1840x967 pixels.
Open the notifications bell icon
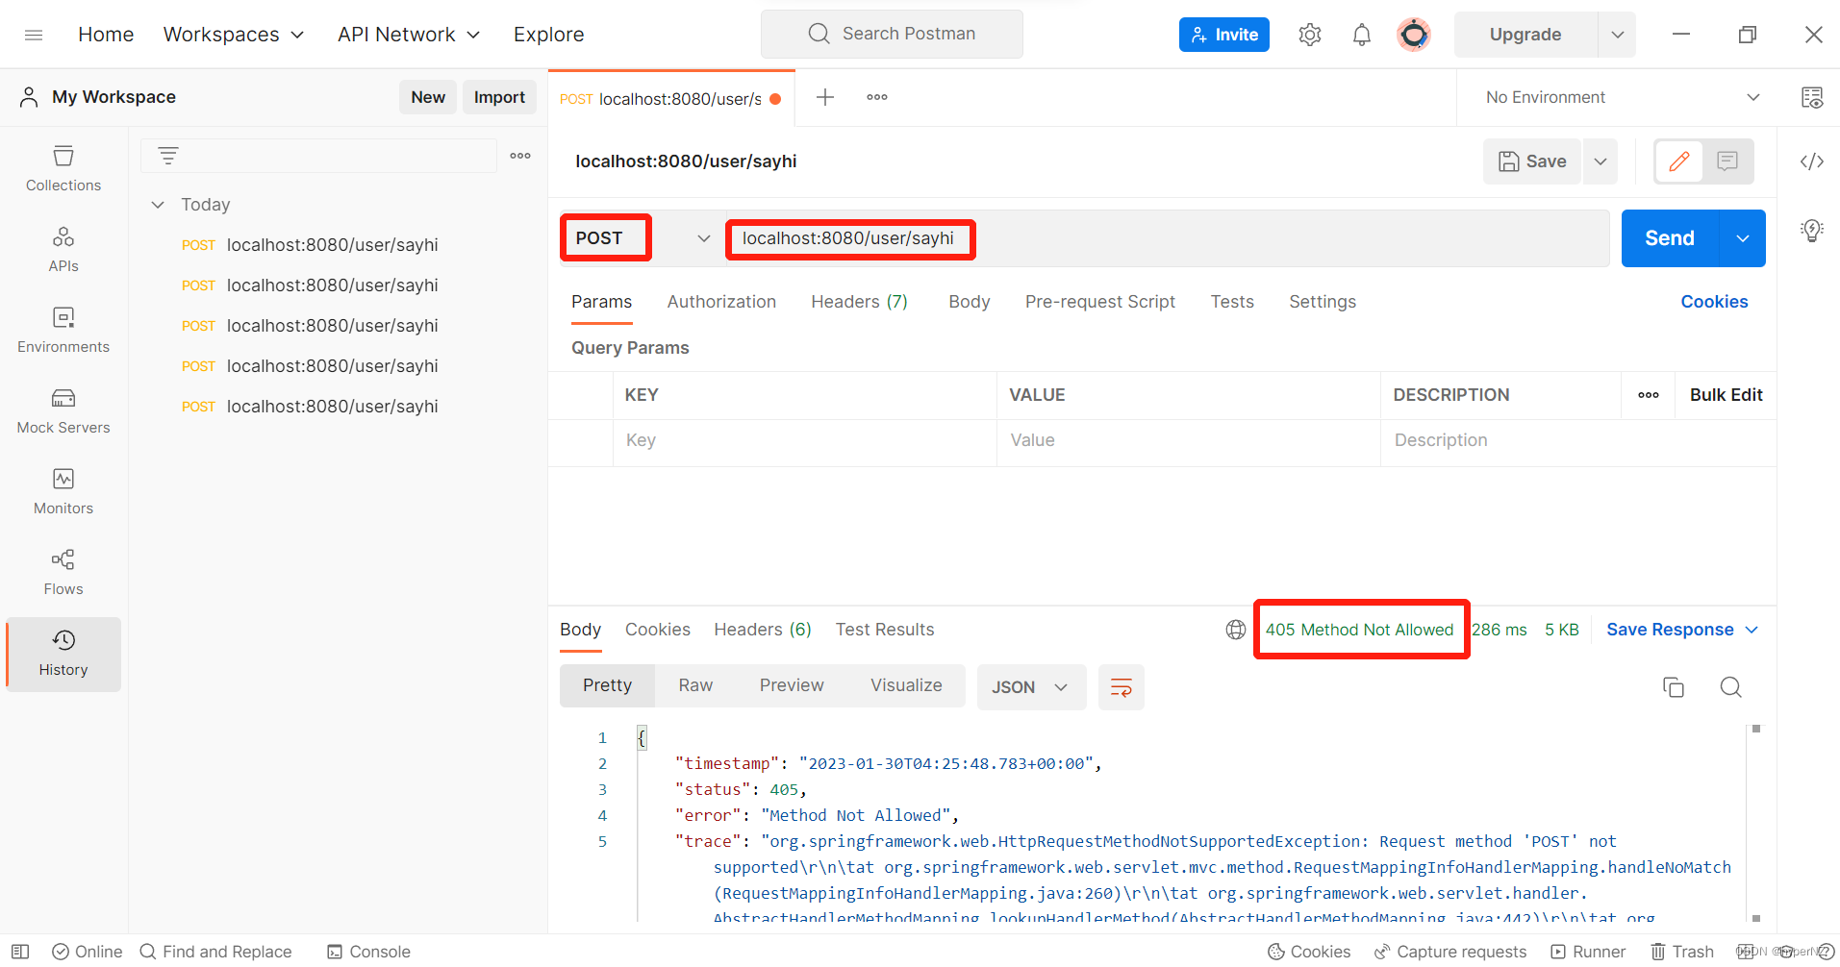point(1361,35)
